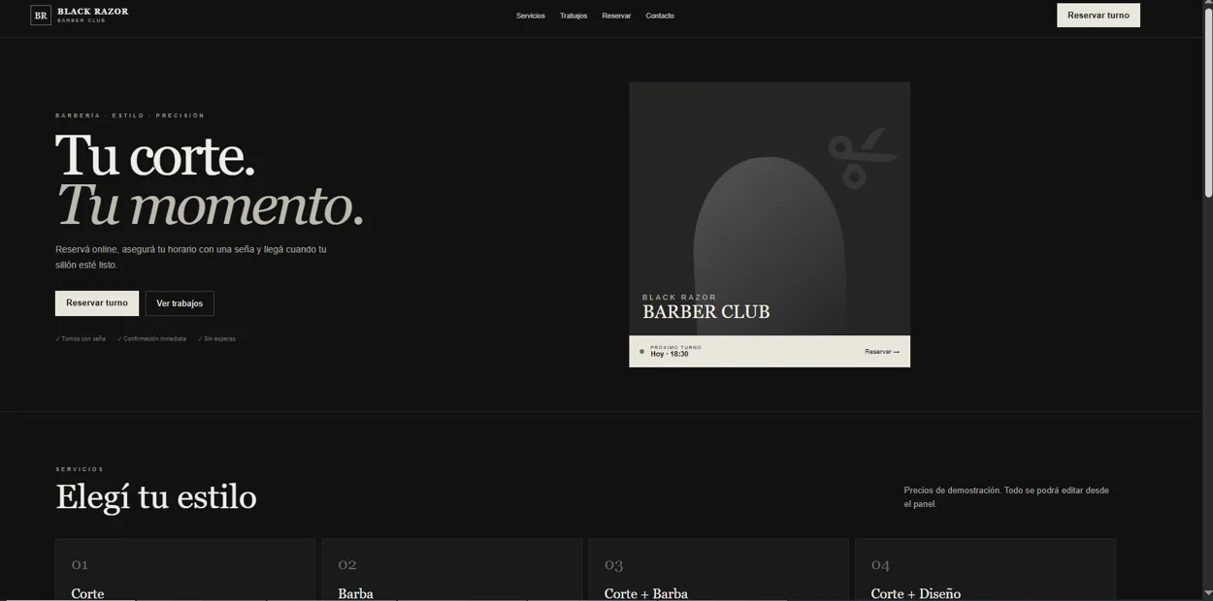Click Reservar turno below the hero paragraph
The height and width of the screenshot is (601, 1213).
tap(97, 303)
